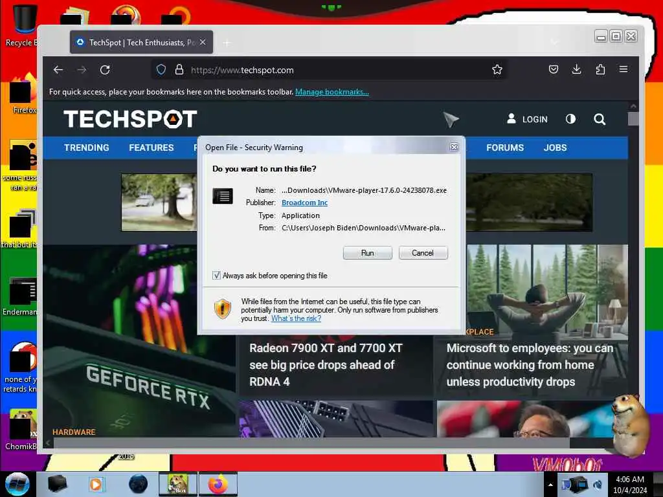
Task: Open the black box taskbar icon
Action: (57, 484)
